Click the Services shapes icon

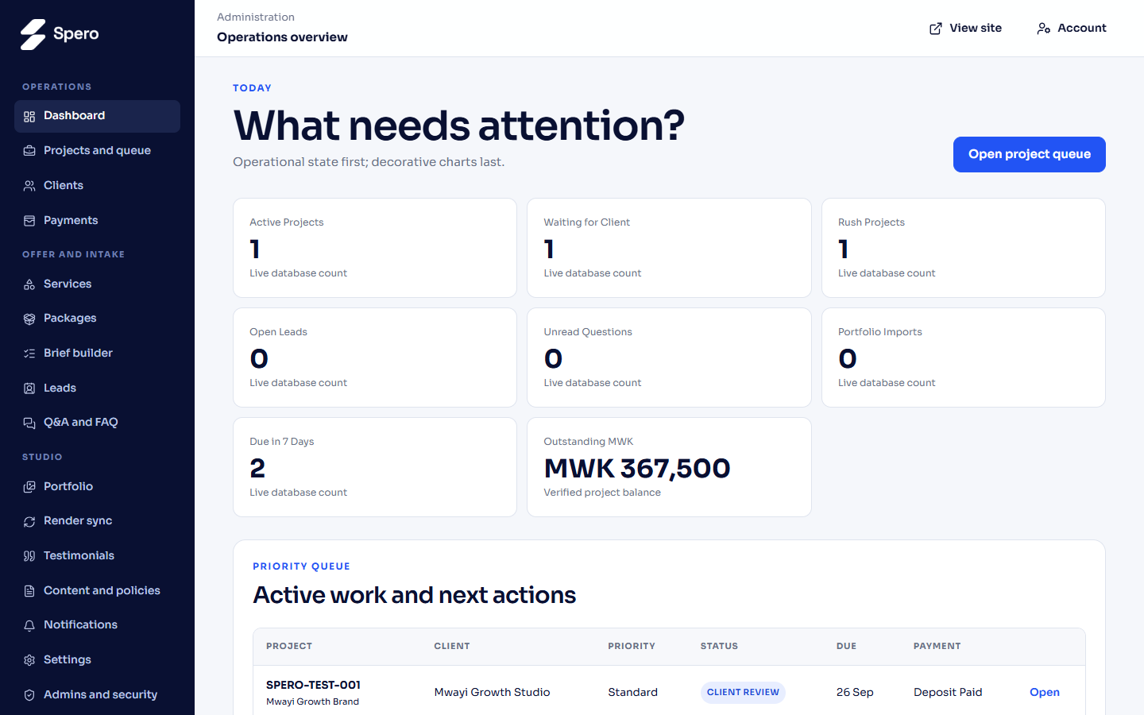pyautogui.click(x=29, y=284)
